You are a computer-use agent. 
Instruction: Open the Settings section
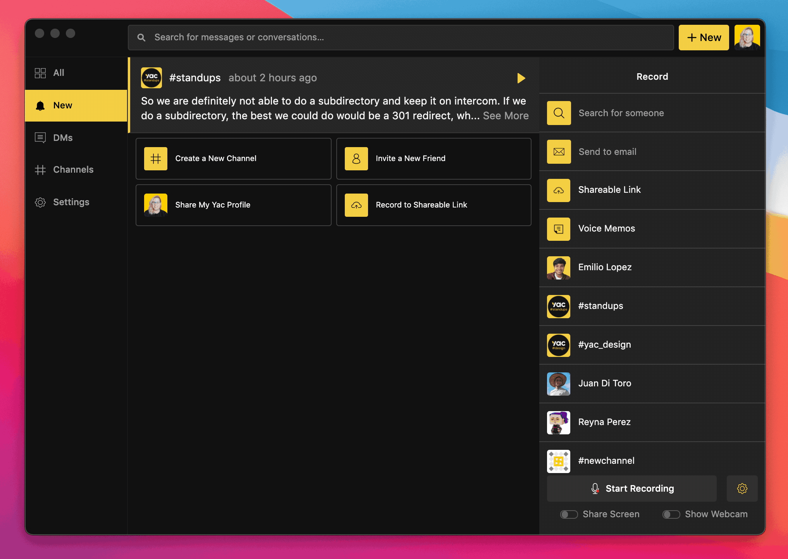(76, 202)
